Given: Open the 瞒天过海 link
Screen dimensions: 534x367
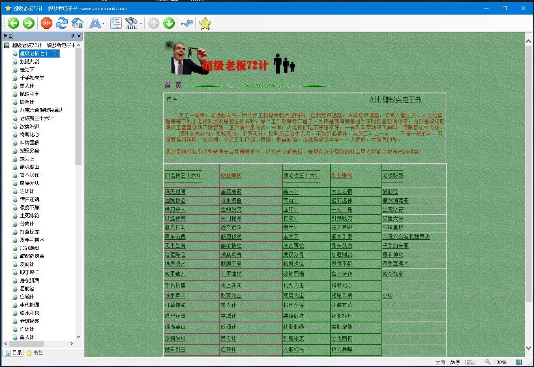Looking at the screenshot, I should pyautogui.click(x=175, y=191).
